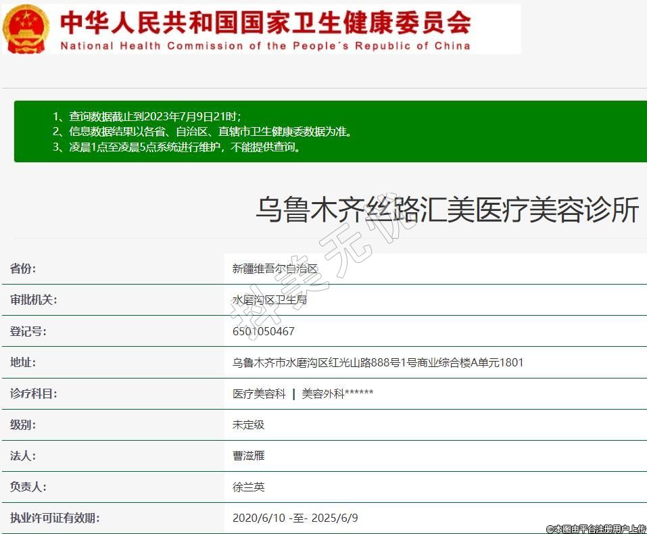This screenshot has height=534, width=647.
Task: Click the province value 新疆维吾尔自治区
Action: (x=274, y=268)
